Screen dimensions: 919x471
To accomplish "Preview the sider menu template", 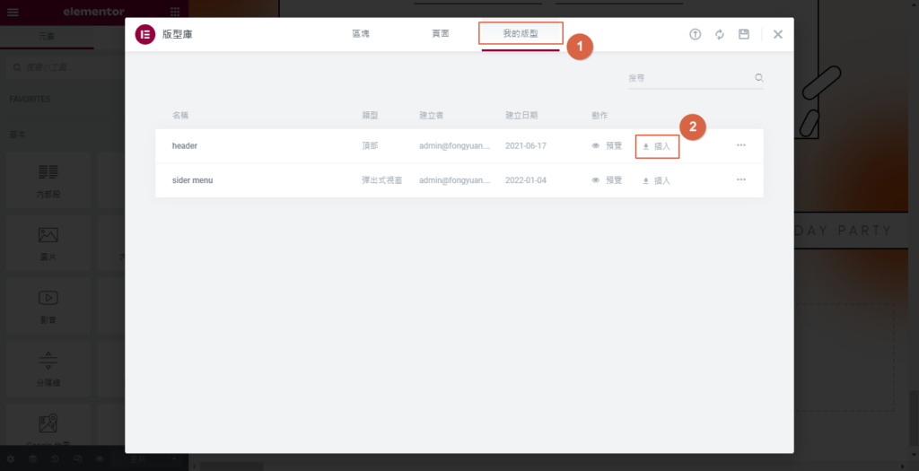I will pos(607,180).
